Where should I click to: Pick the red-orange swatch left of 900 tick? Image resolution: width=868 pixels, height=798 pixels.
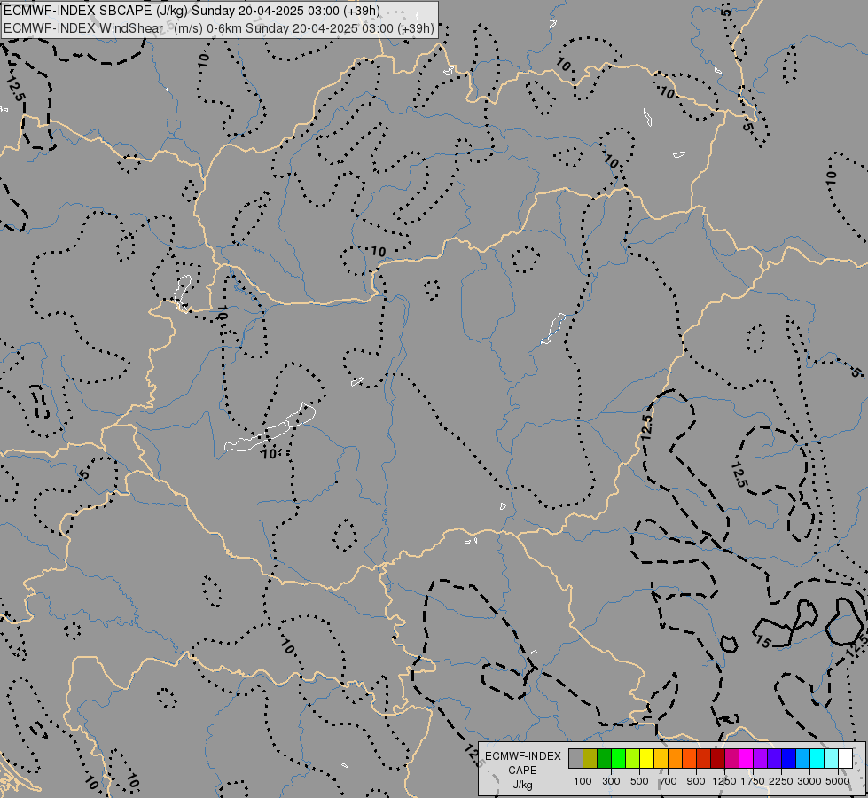689,759
